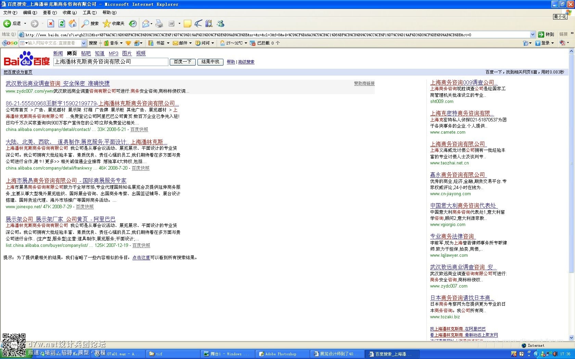Open the Mail icon dropdown arrow
The height and width of the screenshot is (359, 575).
[x=151, y=24]
